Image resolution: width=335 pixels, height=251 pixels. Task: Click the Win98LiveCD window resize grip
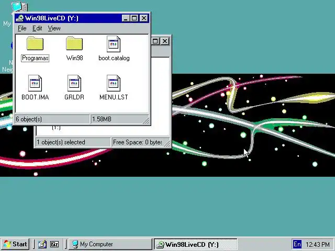pos(146,121)
